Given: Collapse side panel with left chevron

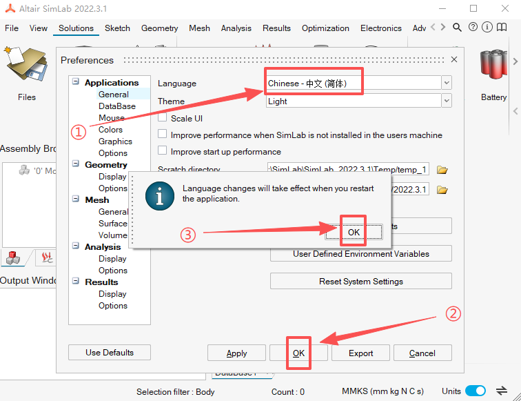Looking at the screenshot, I should click(x=515, y=111).
